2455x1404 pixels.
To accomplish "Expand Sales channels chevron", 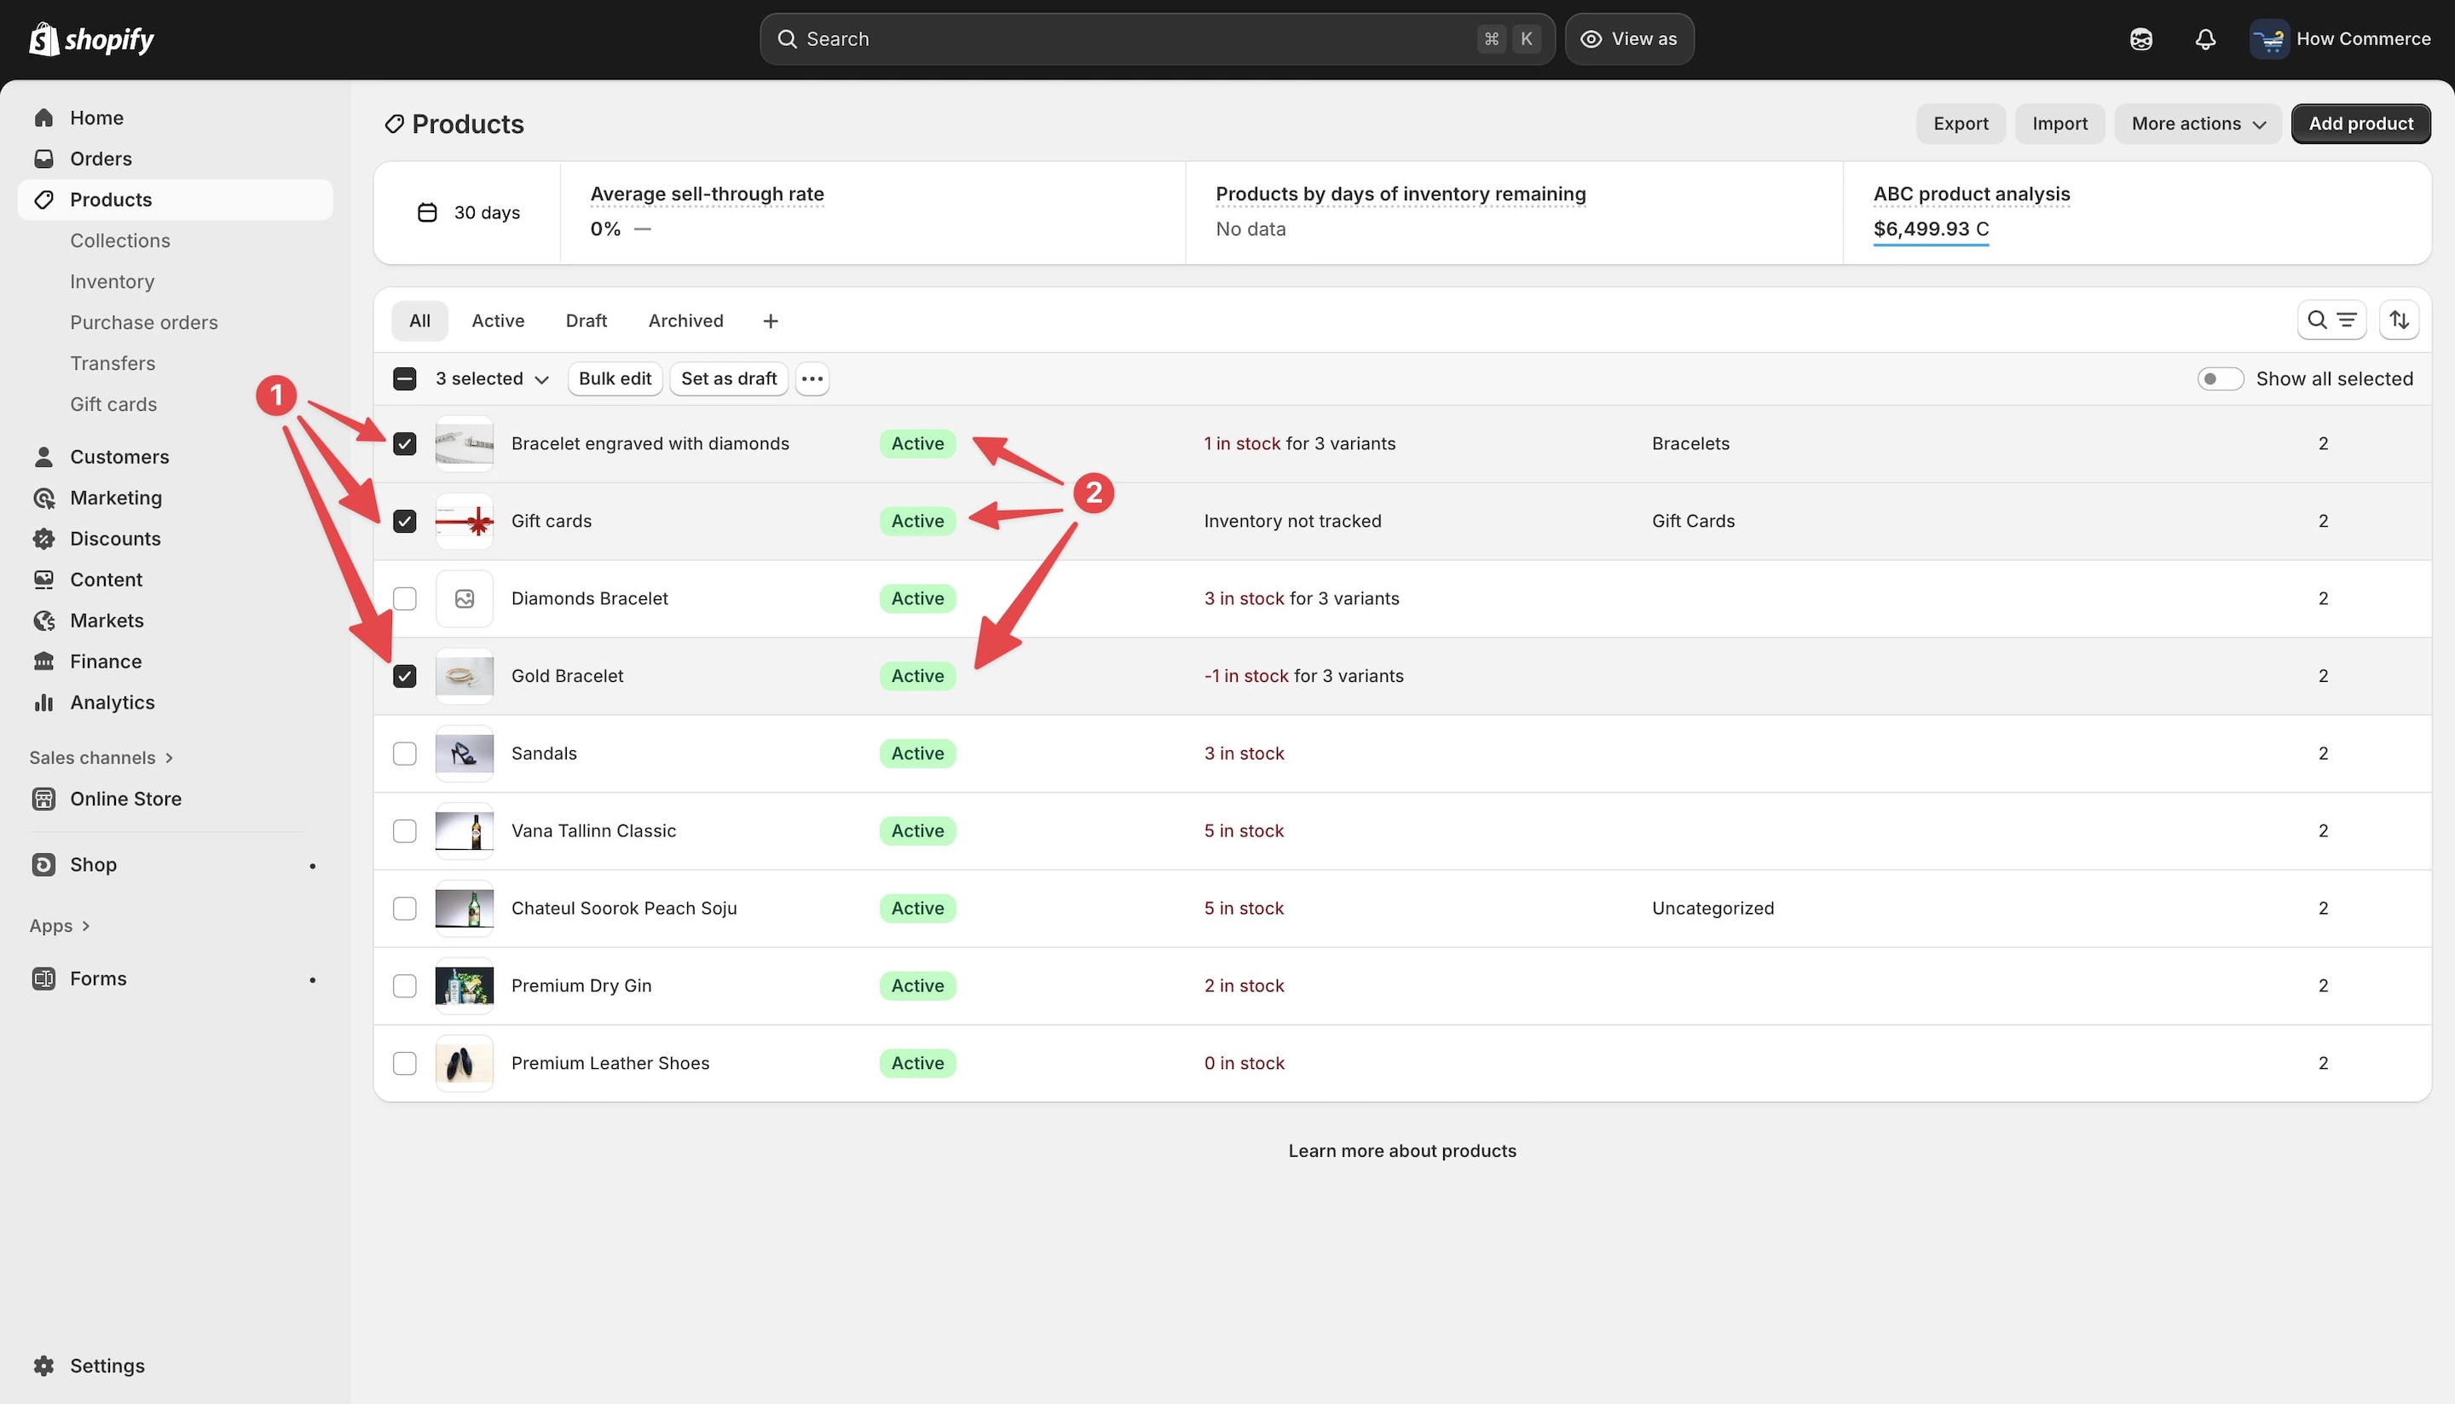I will [169, 758].
